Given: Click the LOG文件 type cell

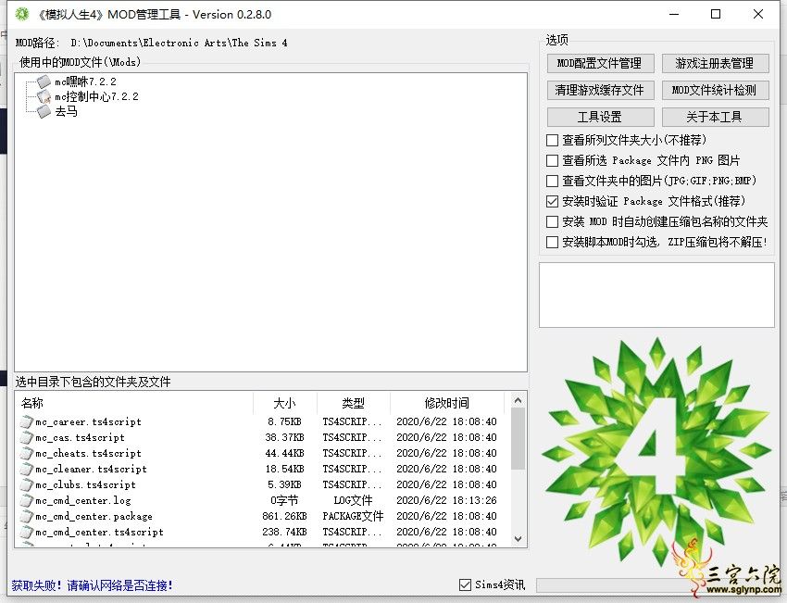Looking at the screenshot, I should pos(353,500).
